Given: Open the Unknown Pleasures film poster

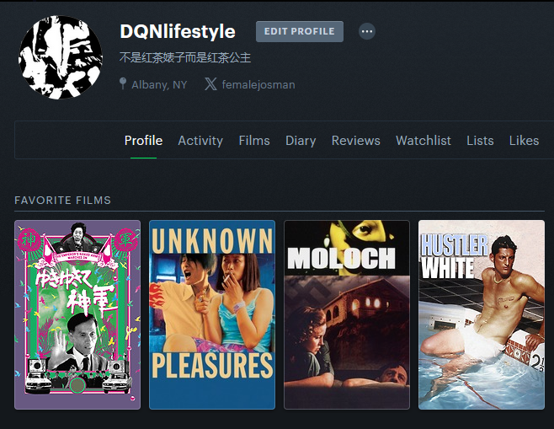Looking at the screenshot, I should (212, 314).
